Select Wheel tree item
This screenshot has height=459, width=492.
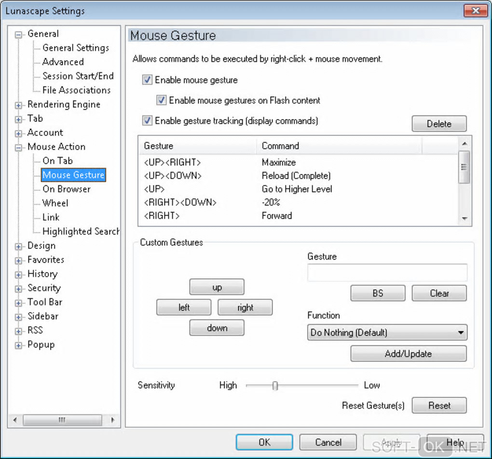(x=55, y=203)
